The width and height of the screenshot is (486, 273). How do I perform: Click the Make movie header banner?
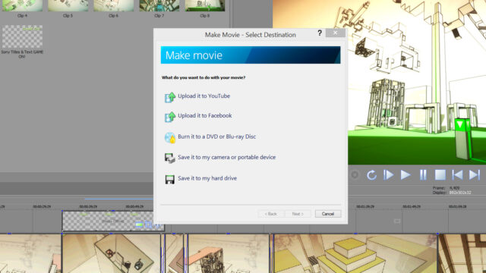pyautogui.click(x=251, y=55)
